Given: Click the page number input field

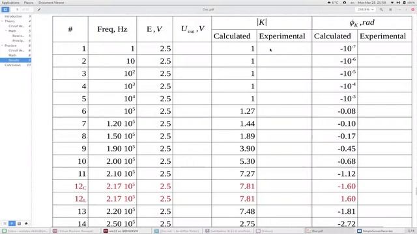Looking at the screenshot, I should tap(17, 10).
